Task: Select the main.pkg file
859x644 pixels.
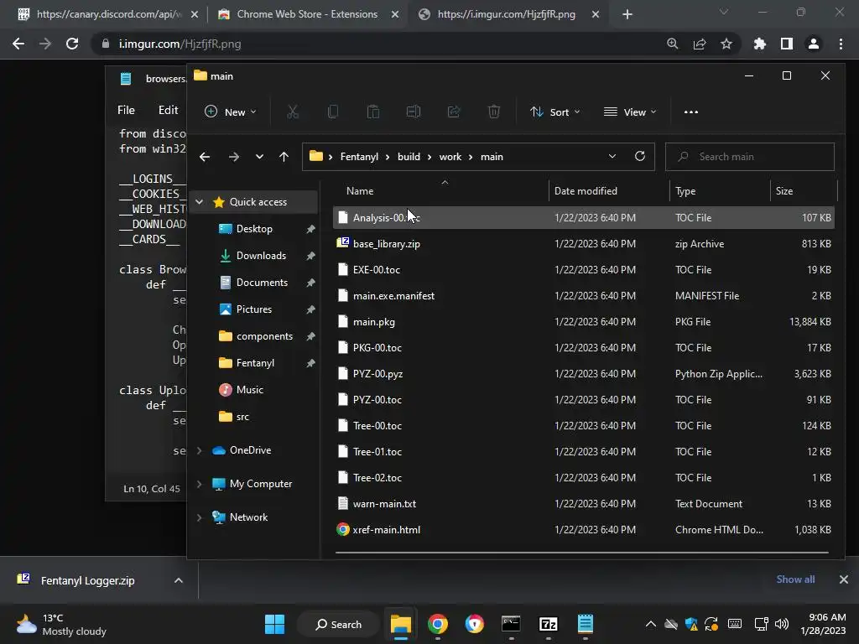Action: (584, 321)
